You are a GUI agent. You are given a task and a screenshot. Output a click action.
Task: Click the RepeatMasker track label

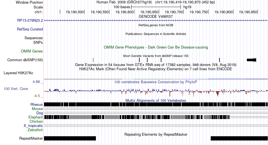point(31,138)
